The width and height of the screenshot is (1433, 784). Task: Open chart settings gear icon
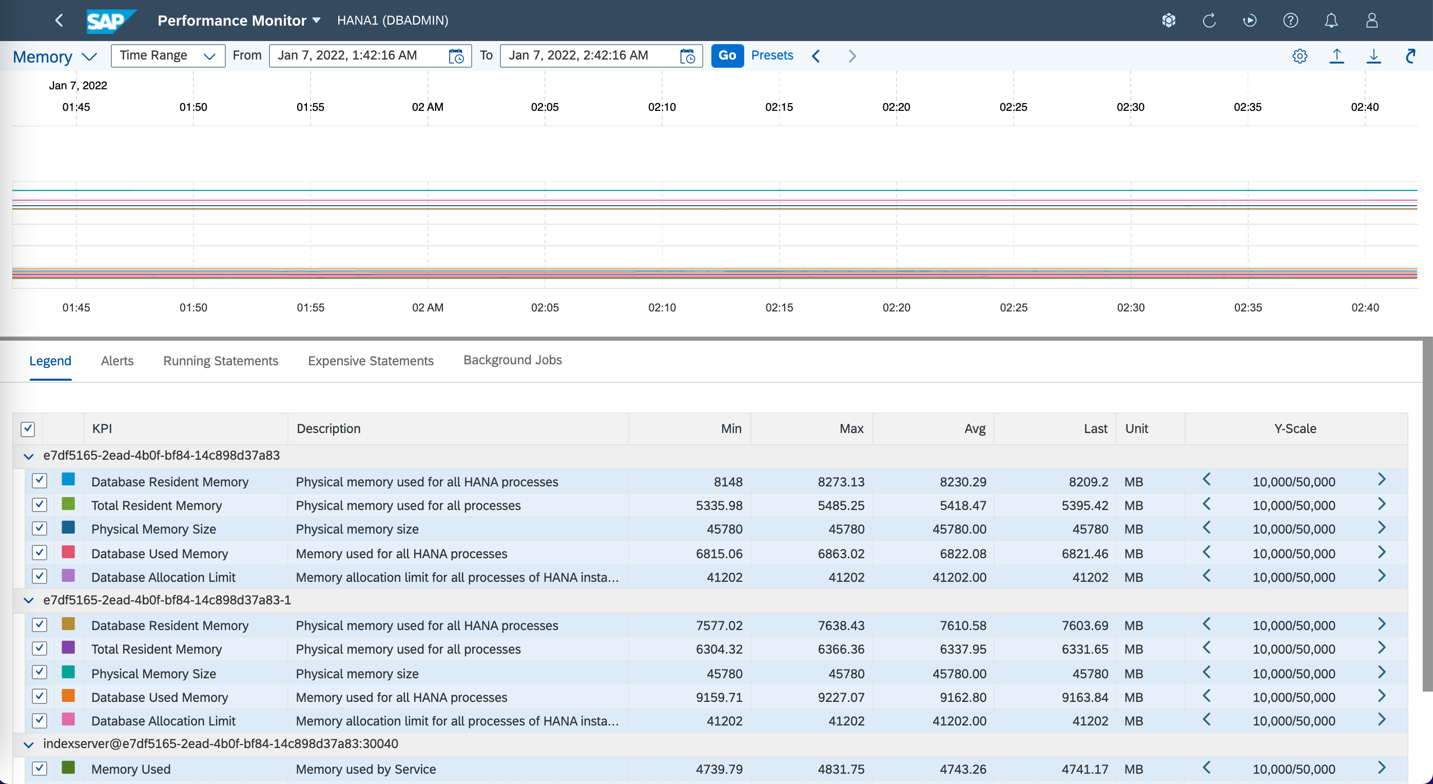point(1300,55)
